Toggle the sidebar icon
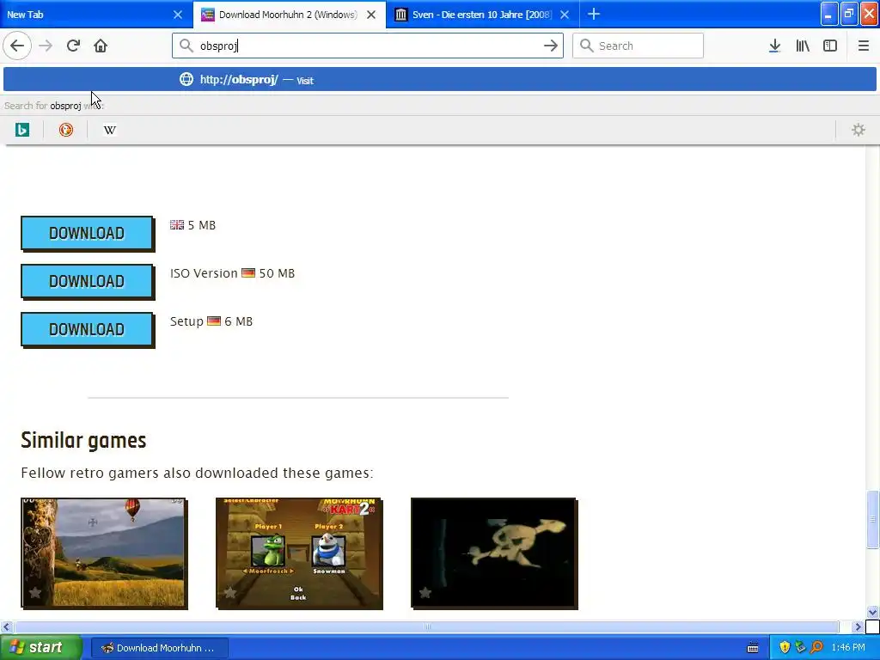The width and height of the screenshot is (880, 660). coord(830,46)
